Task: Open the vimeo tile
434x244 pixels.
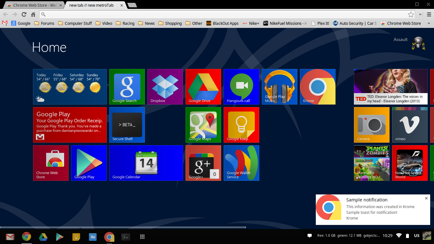Action: point(410,125)
